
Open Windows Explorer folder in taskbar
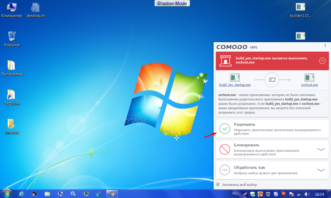point(47,194)
